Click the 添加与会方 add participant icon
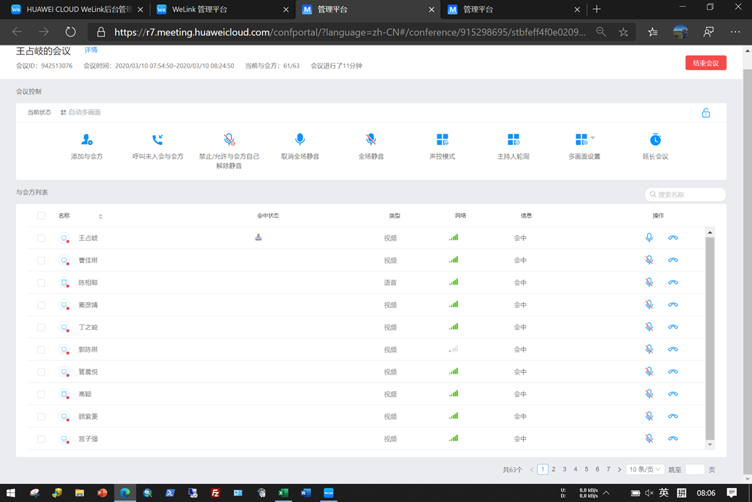 (87, 140)
